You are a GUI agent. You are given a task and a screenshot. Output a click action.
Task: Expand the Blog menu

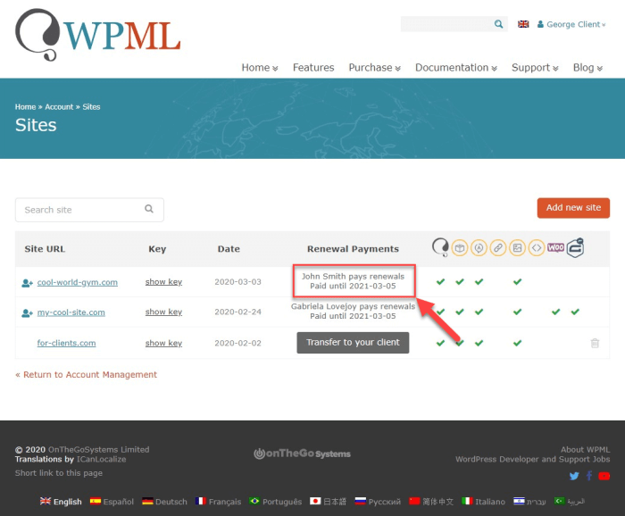point(587,67)
